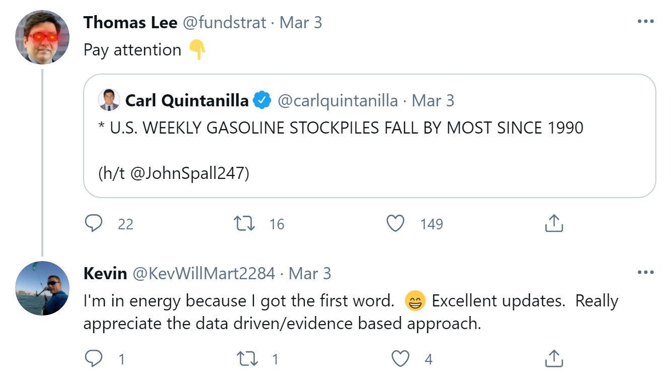Reply to Thomas Lee's tweet
The width and height of the screenshot is (671, 378).
click(x=94, y=223)
